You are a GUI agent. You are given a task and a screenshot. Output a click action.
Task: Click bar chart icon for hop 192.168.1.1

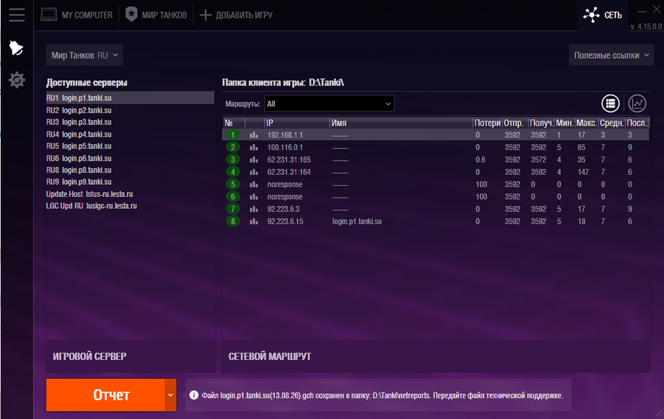(254, 135)
